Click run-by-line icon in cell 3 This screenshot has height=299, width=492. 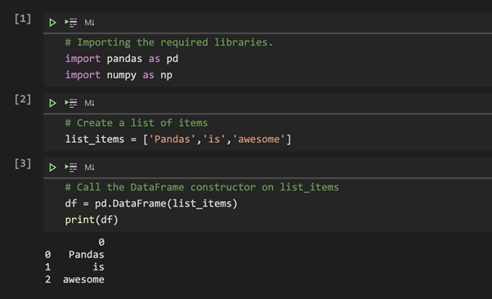pos(71,167)
